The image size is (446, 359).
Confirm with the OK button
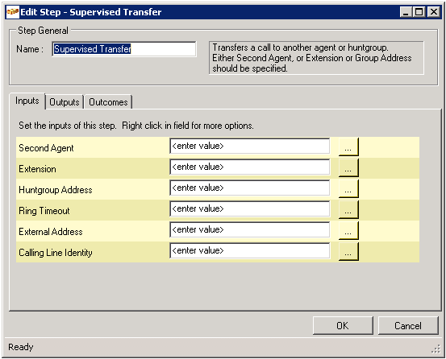tap(343, 325)
